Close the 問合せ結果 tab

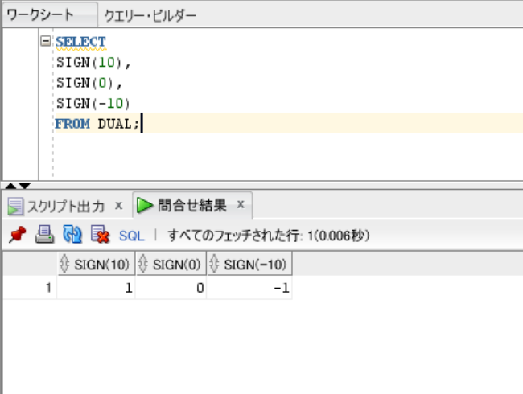(x=241, y=205)
